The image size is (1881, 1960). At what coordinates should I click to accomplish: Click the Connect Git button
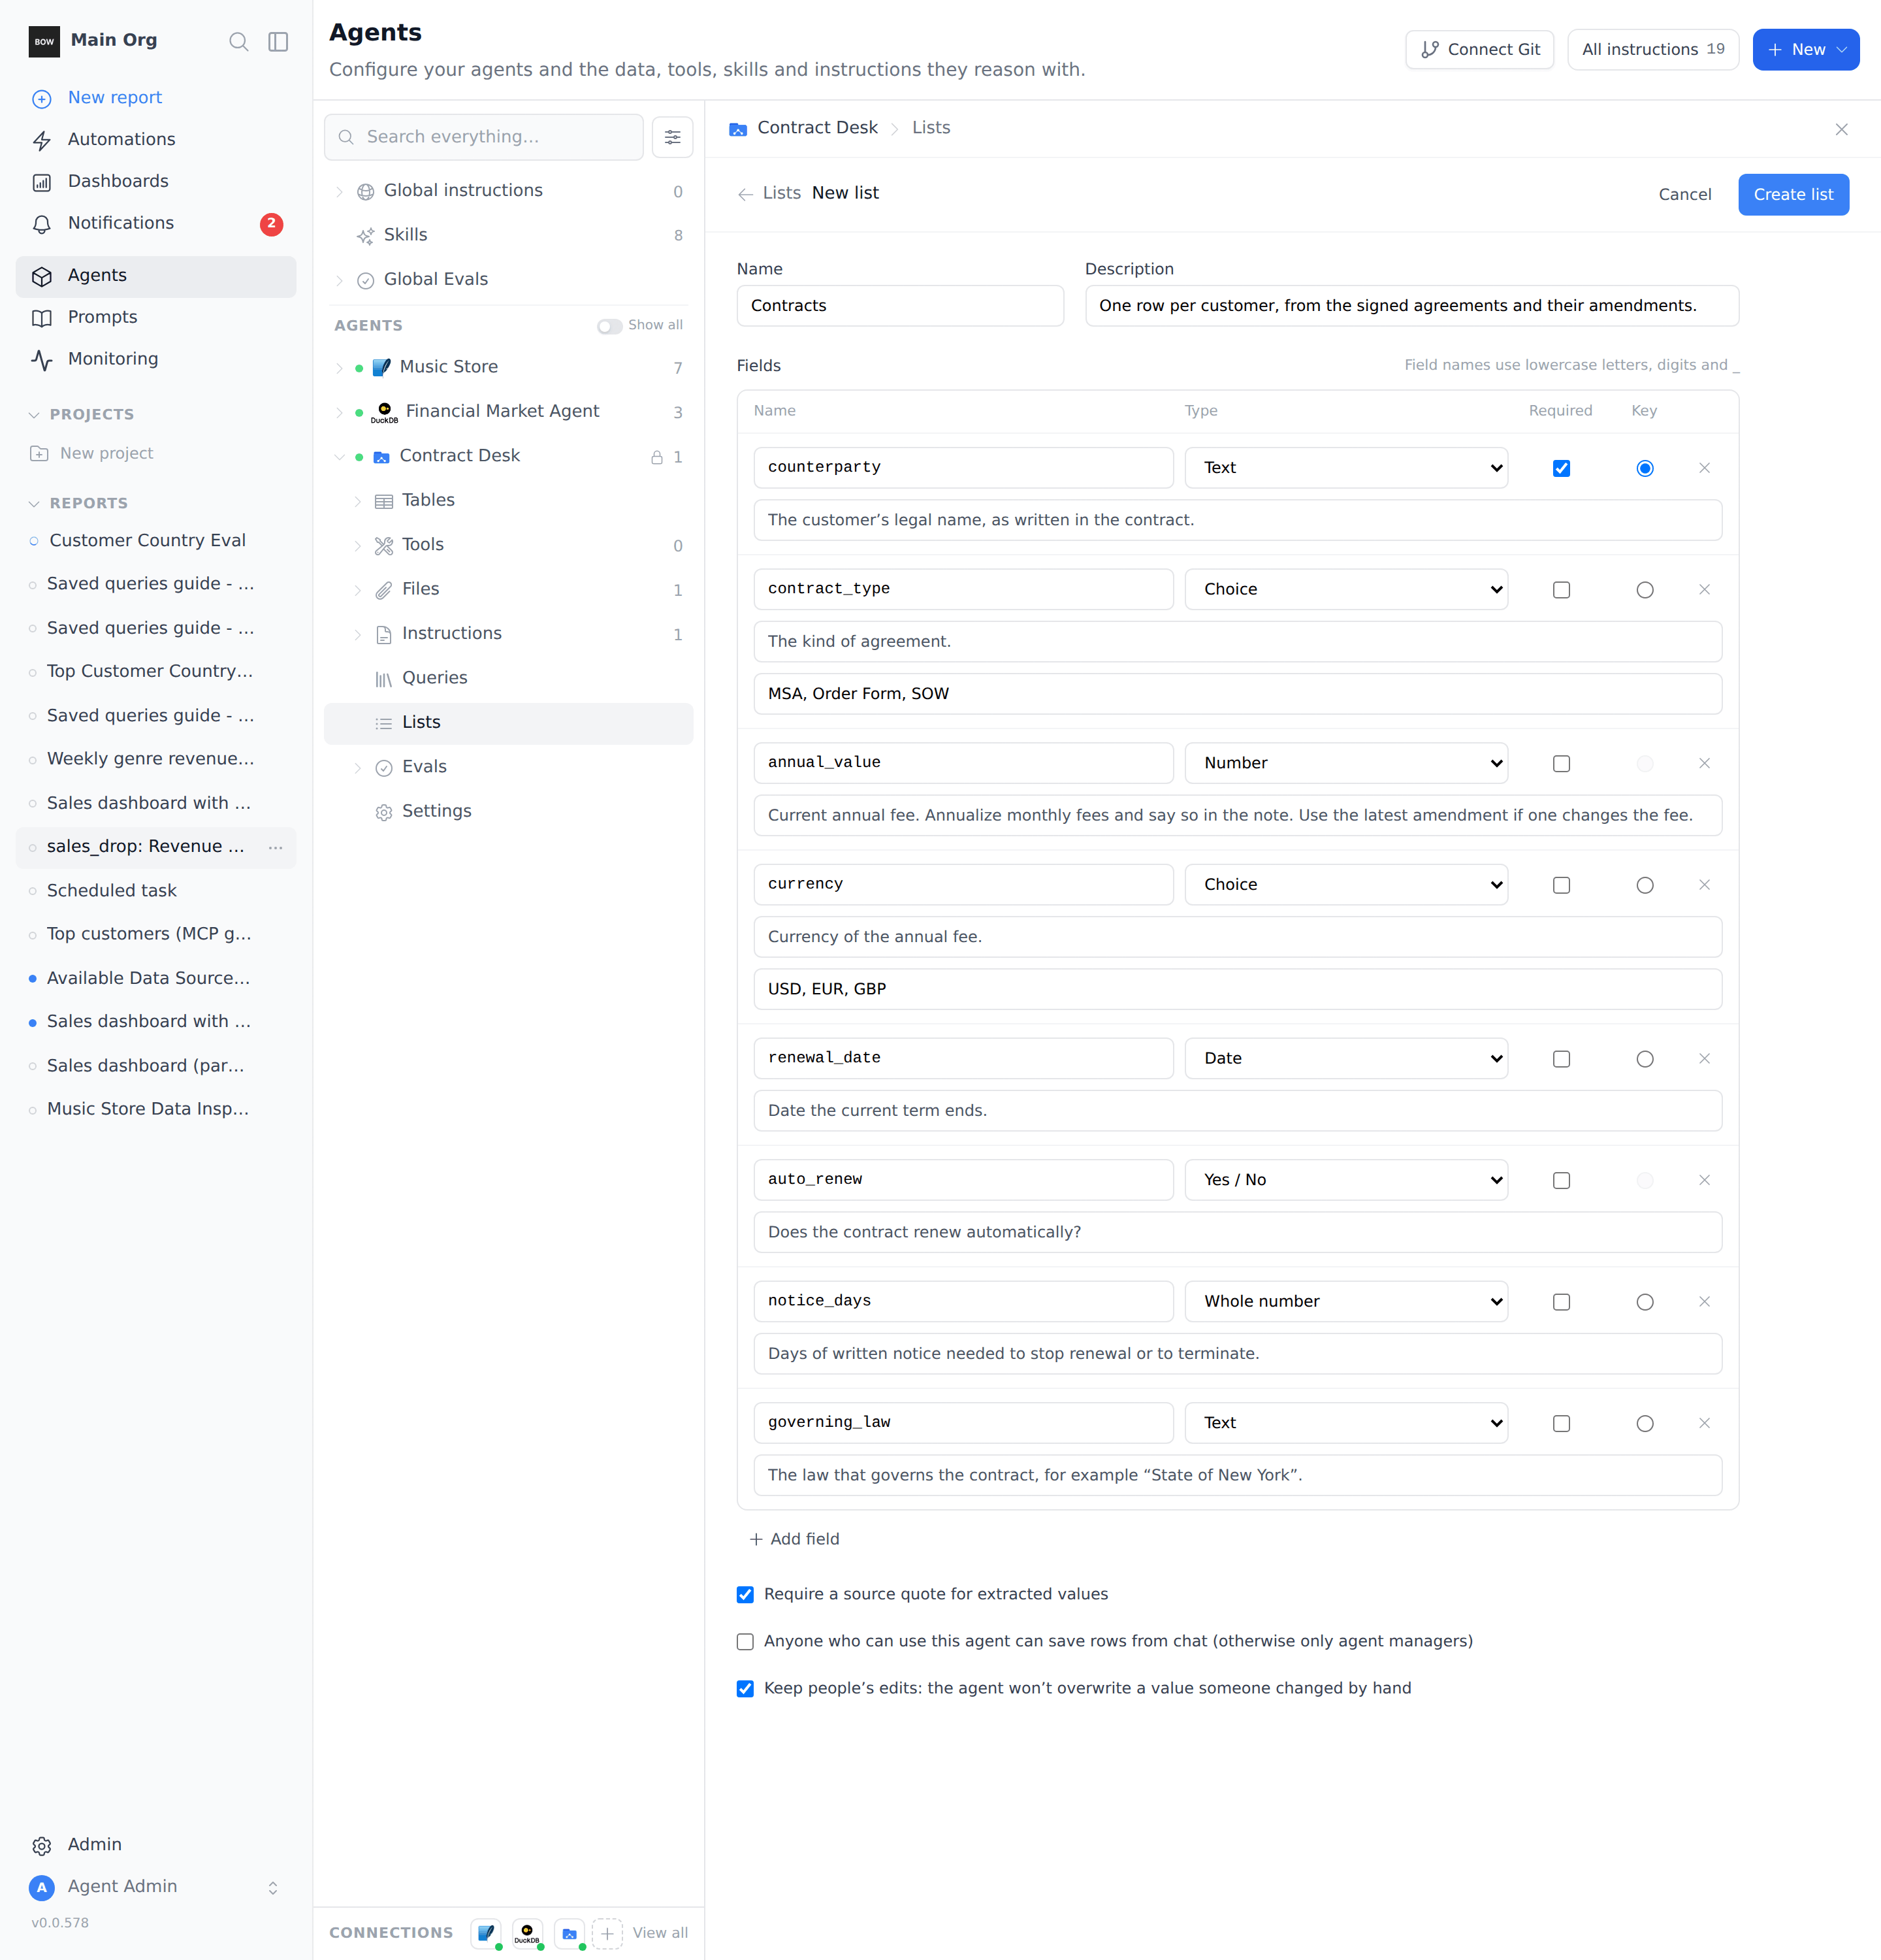tap(1479, 49)
